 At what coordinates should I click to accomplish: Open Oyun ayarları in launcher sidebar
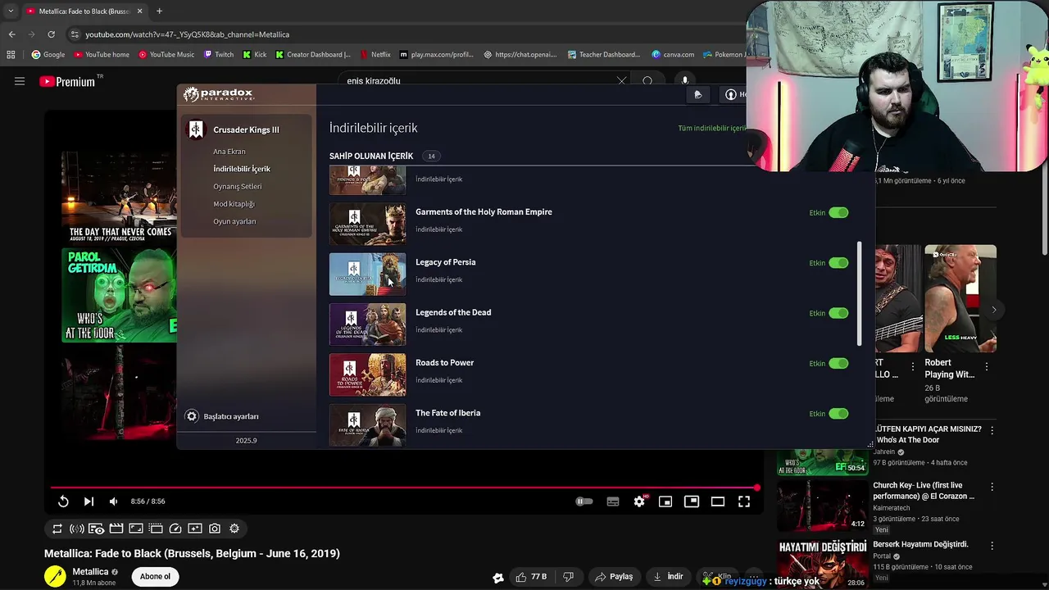(234, 221)
